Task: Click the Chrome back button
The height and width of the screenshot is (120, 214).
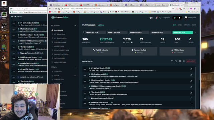Action: click(x=50, y=9)
